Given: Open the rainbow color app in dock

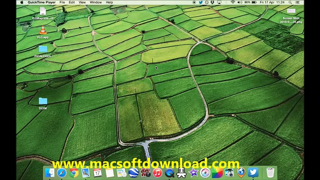Looking at the screenshot, I should pos(217,172).
